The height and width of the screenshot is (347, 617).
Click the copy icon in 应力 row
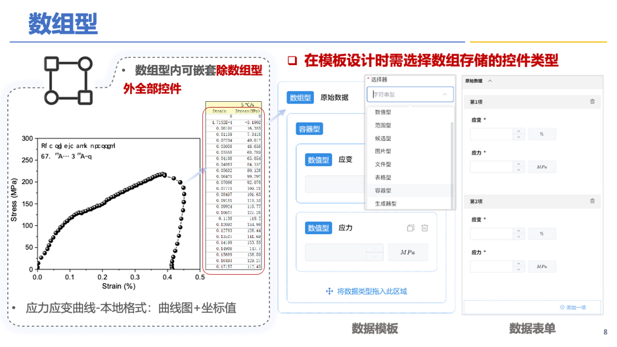click(x=410, y=228)
